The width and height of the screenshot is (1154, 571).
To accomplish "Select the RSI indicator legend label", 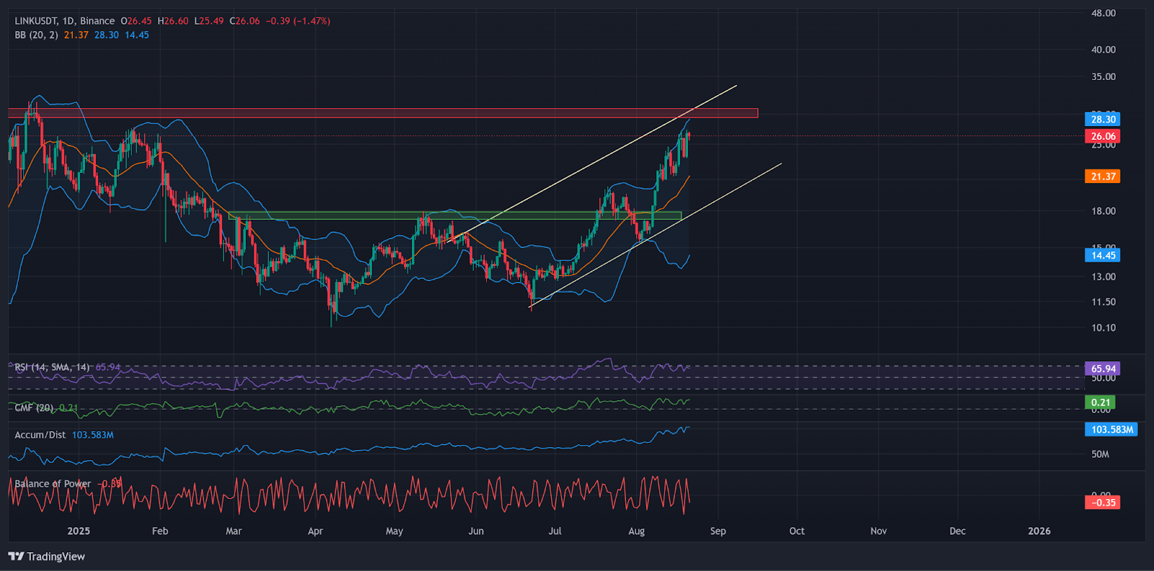I will [x=52, y=368].
